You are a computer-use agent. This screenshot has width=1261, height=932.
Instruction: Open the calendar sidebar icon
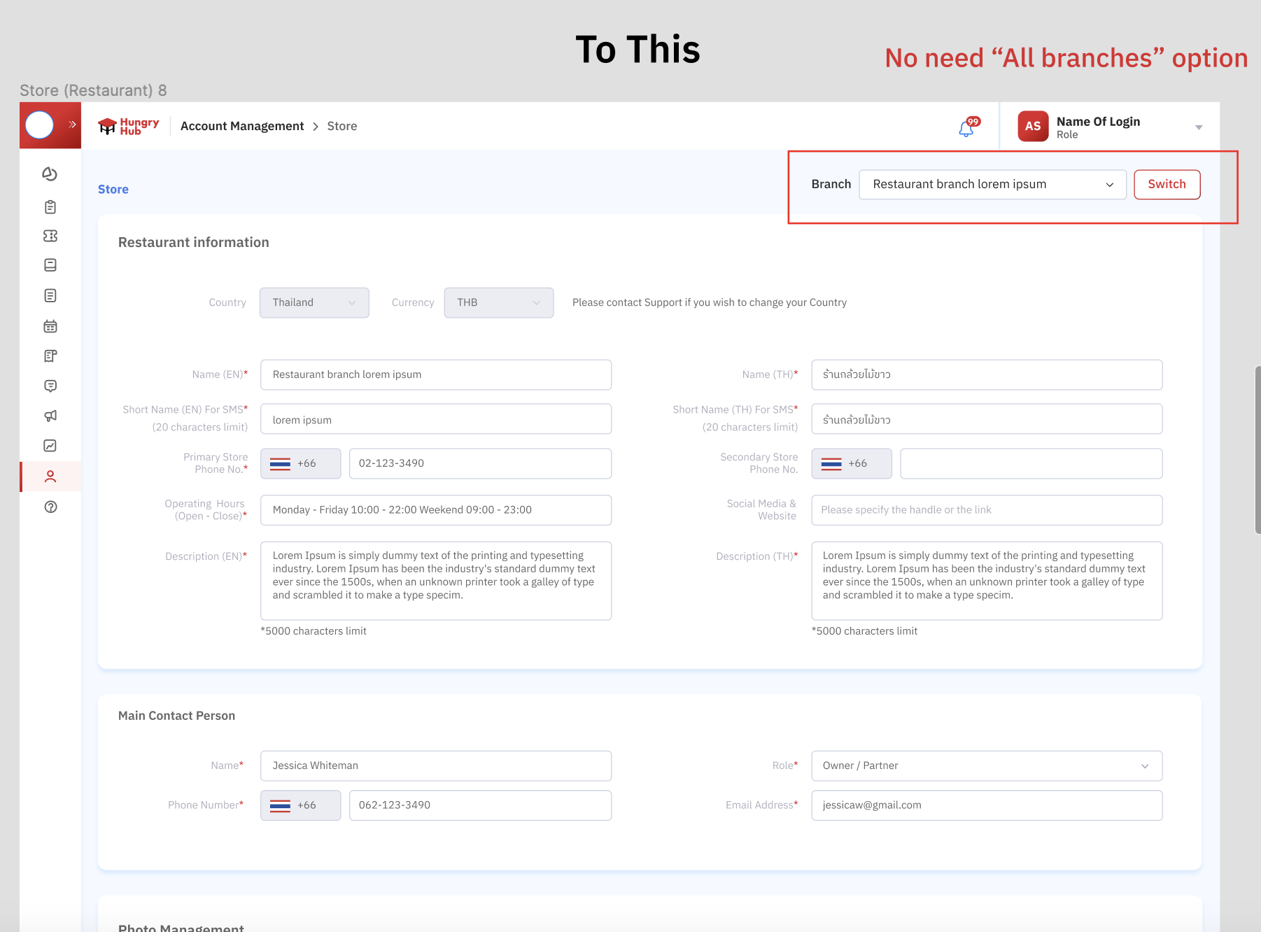50,326
